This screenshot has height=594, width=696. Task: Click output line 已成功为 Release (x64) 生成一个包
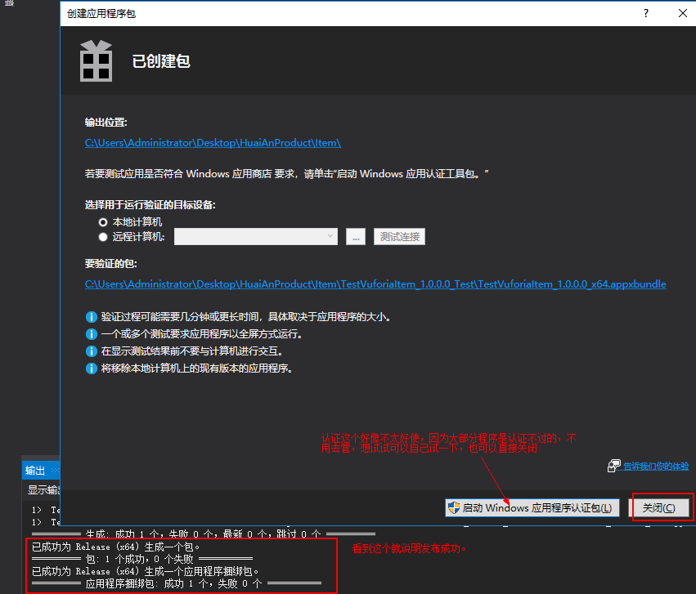coord(116,547)
